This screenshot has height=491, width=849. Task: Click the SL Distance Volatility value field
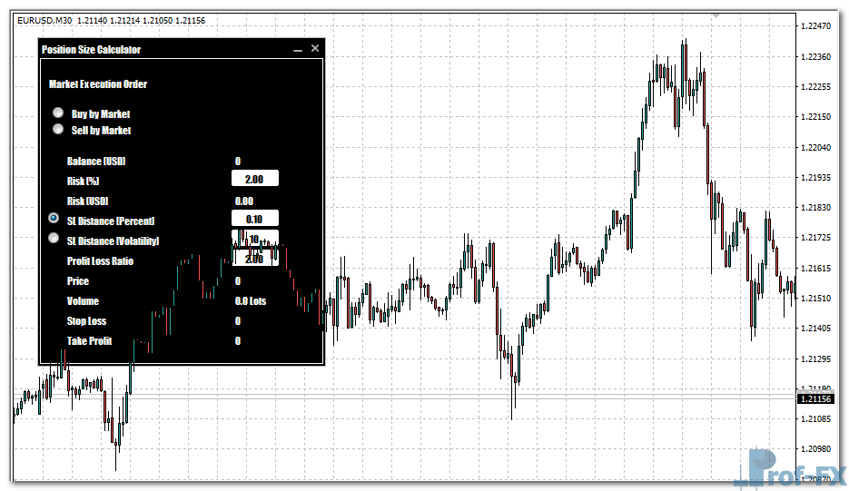coord(255,239)
